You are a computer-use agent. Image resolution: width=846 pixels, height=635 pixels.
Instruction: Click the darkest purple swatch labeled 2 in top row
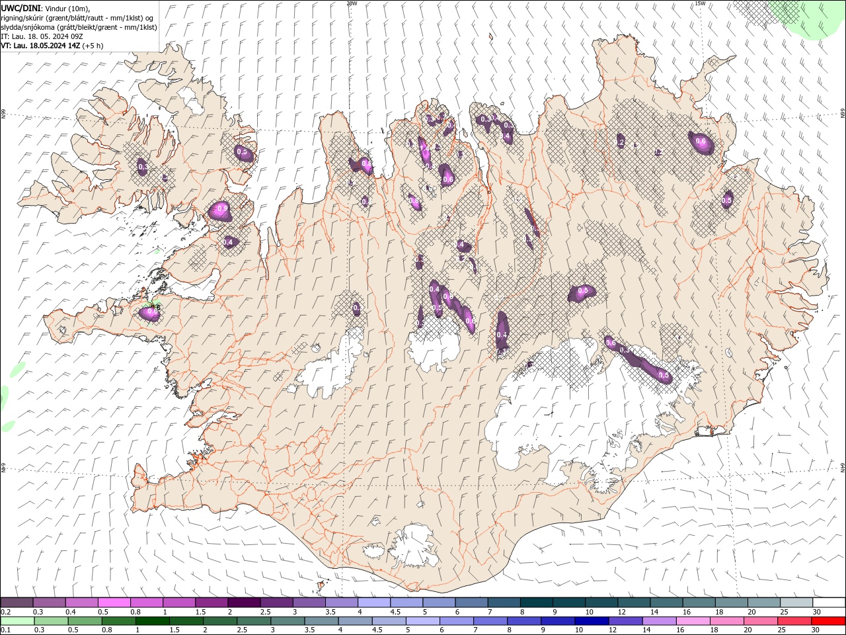(244, 603)
